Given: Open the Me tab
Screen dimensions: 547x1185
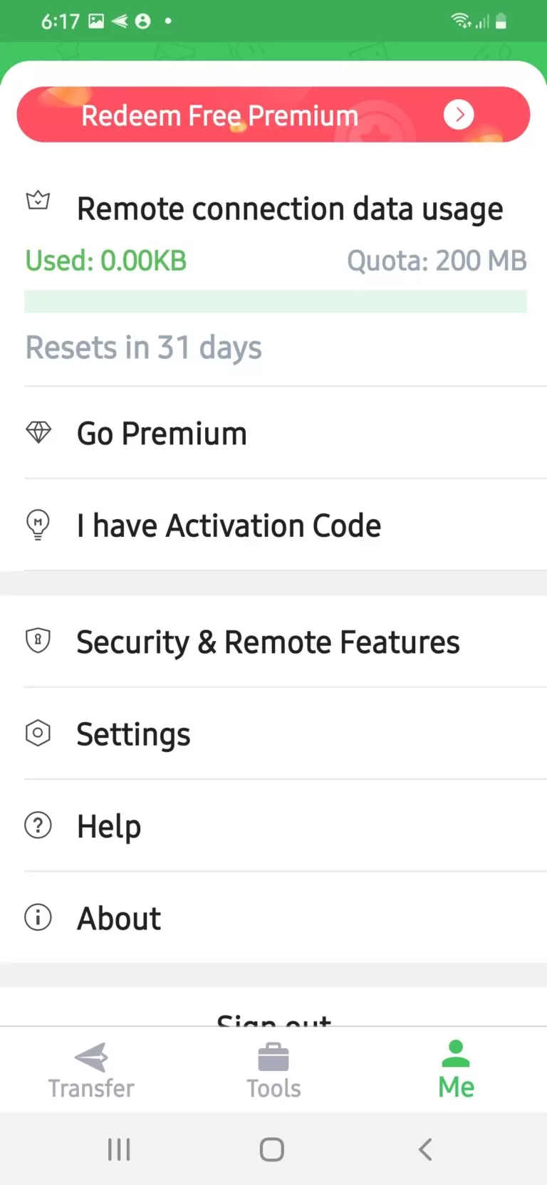Looking at the screenshot, I should pyautogui.click(x=456, y=1070).
